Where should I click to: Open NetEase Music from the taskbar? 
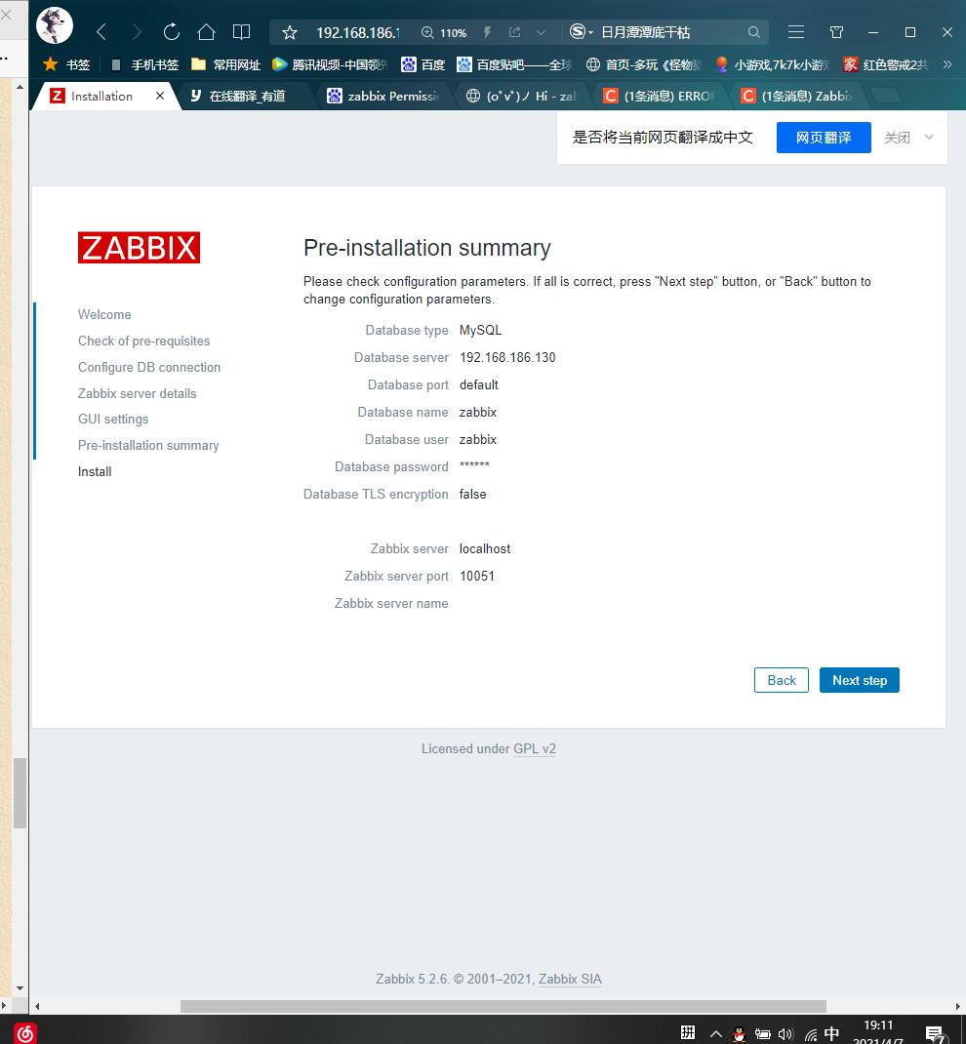[24, 1032]
